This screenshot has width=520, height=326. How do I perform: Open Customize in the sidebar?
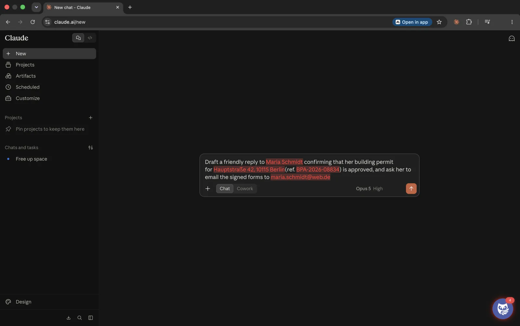(x=49, y=98)
